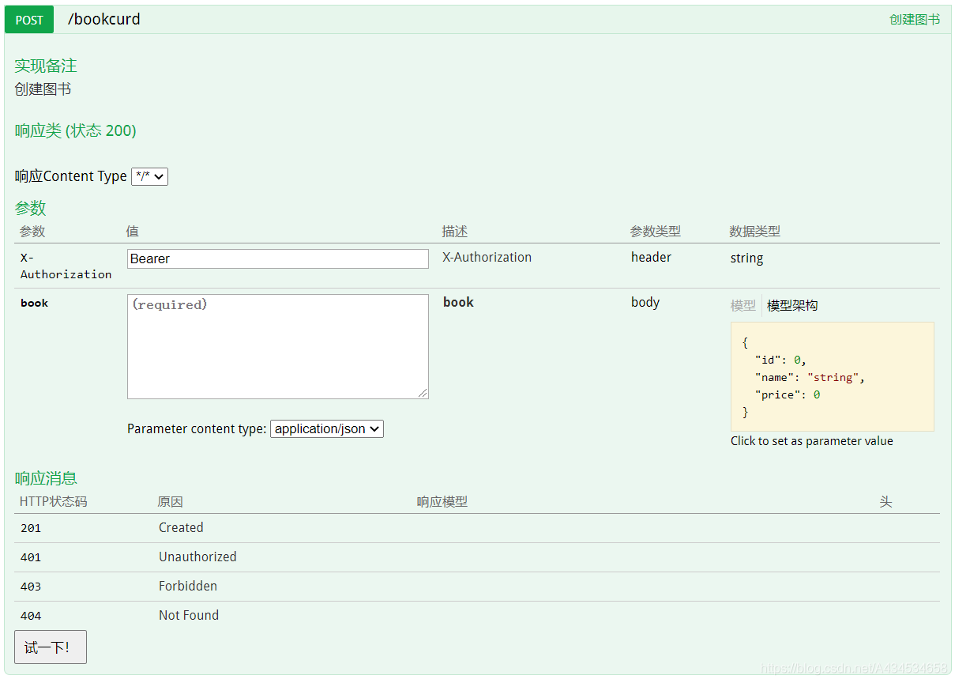Open the /bookcurd endpoint path
The width and height of the screenshot is (955, 683).
[104, 20]
